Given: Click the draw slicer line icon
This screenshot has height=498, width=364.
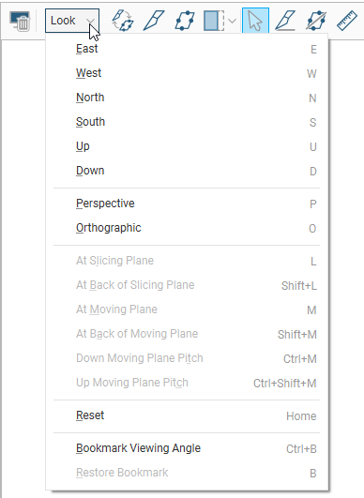Looking at the screenshot, I should tap(154, 21).
